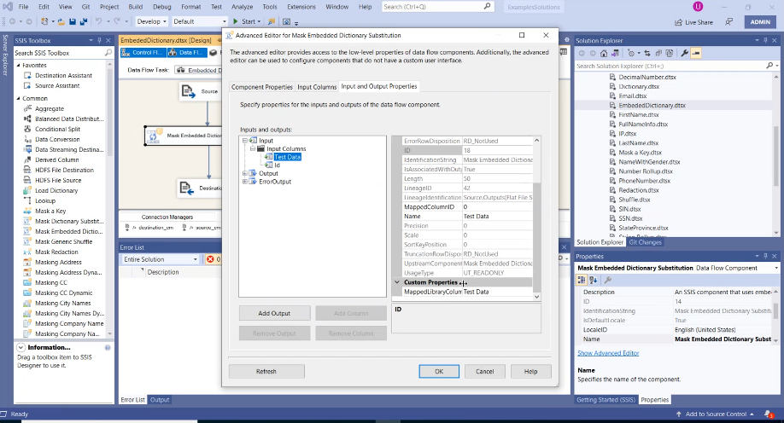
Task: Select the Categorized icon in Properties panel
Action: (582, 280)
